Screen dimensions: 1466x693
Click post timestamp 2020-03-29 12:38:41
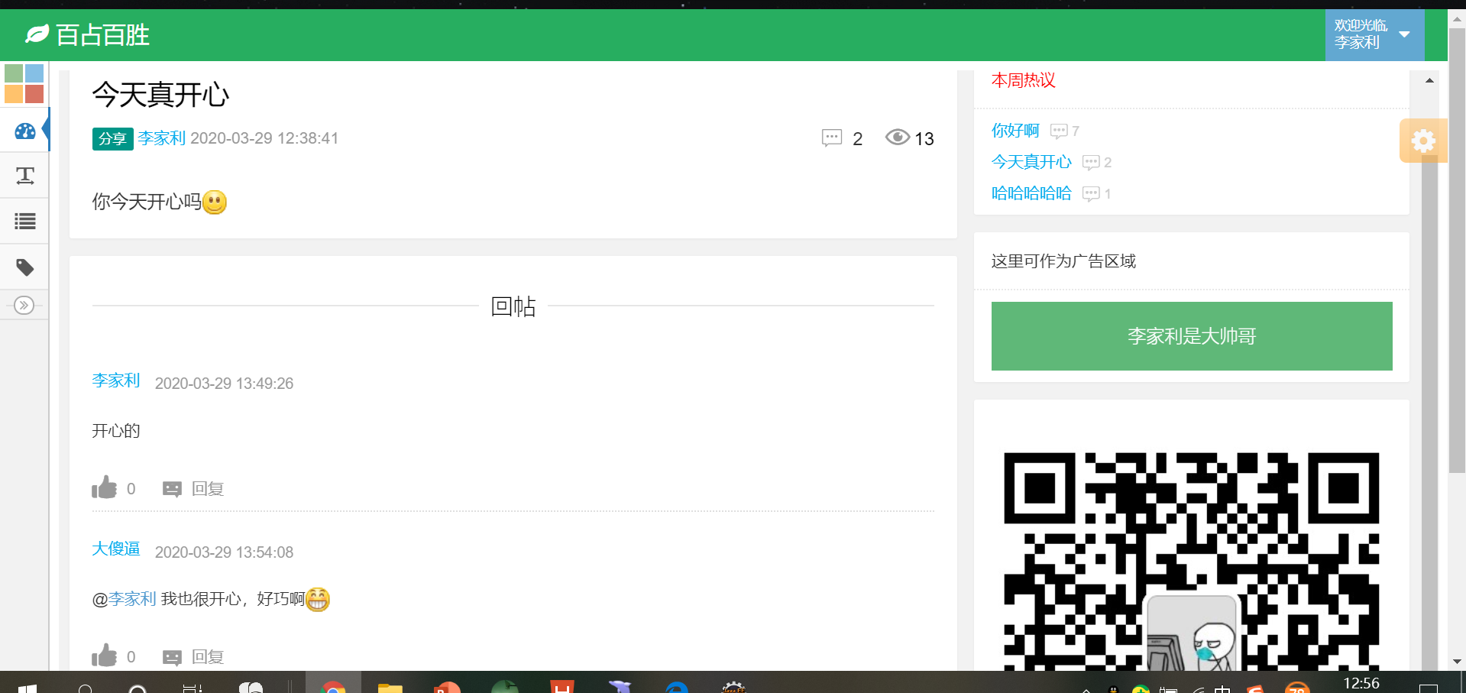pos(264,138)
